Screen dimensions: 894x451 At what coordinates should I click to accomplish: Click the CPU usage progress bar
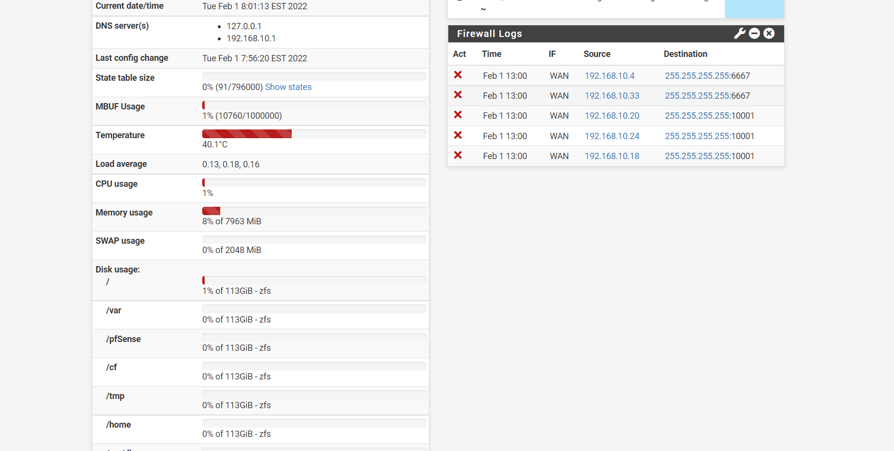tap(314, 182)
